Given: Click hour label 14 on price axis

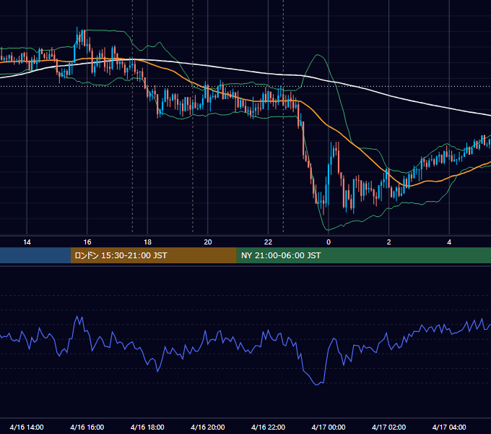Looking at the screenshot, I should (27, 242).
